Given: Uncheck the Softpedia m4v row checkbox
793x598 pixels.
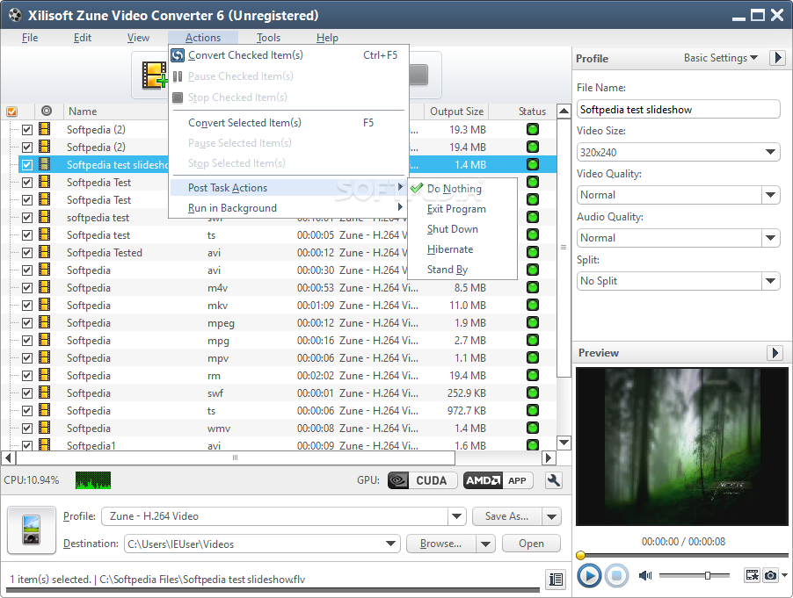Looking at the screenshot, I should click(27, 288).
